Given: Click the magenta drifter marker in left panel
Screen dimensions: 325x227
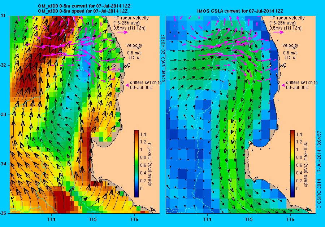Looking at the screenshot, I should (x=128, y=85).
